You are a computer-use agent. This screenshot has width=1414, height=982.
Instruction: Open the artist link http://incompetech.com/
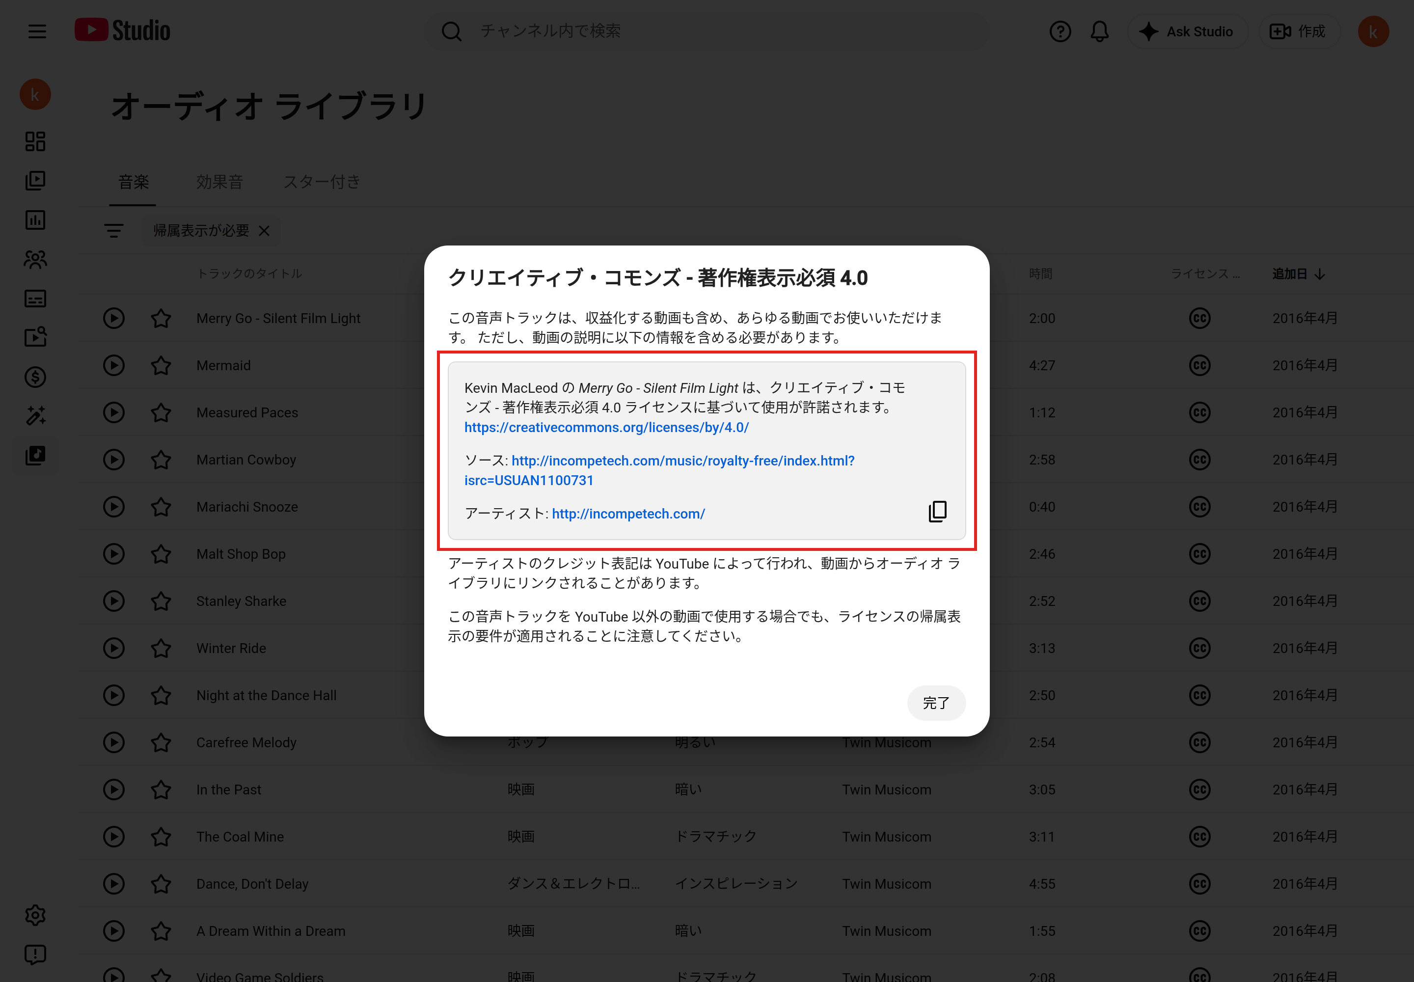[x=628, y=513]
